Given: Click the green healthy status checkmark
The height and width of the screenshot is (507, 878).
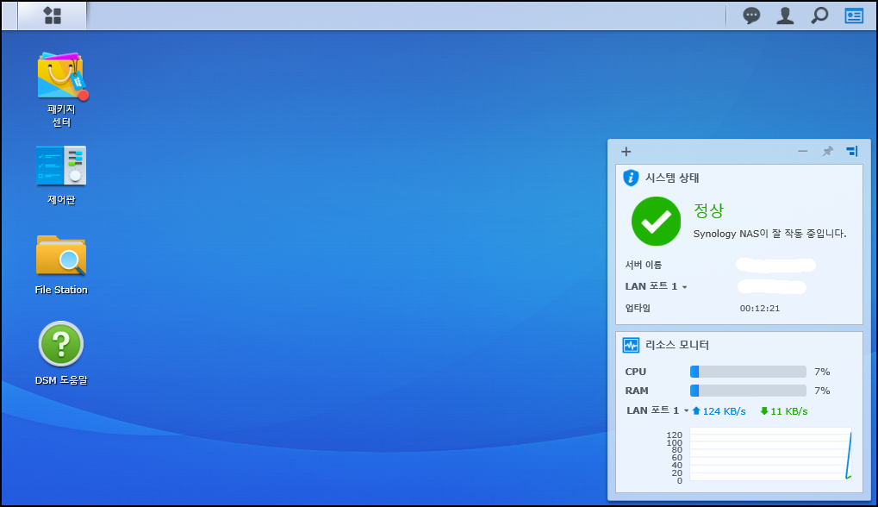Looking at the screenshot, I should tap(656, 222).
